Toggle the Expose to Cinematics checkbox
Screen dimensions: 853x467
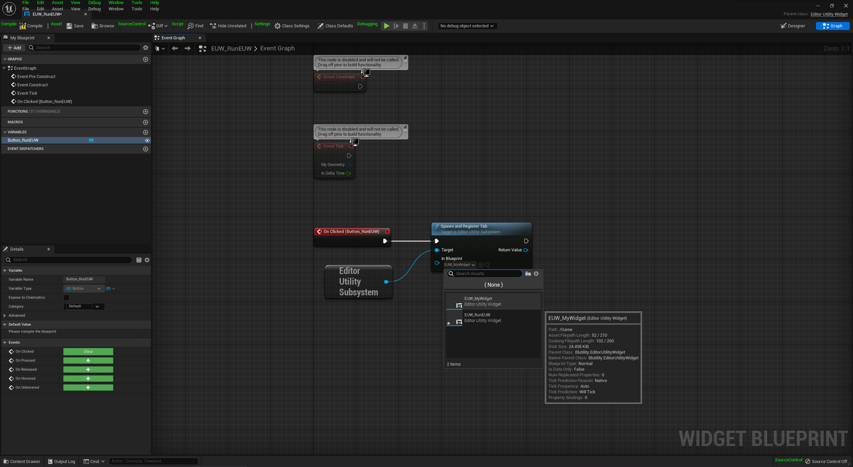66,297
